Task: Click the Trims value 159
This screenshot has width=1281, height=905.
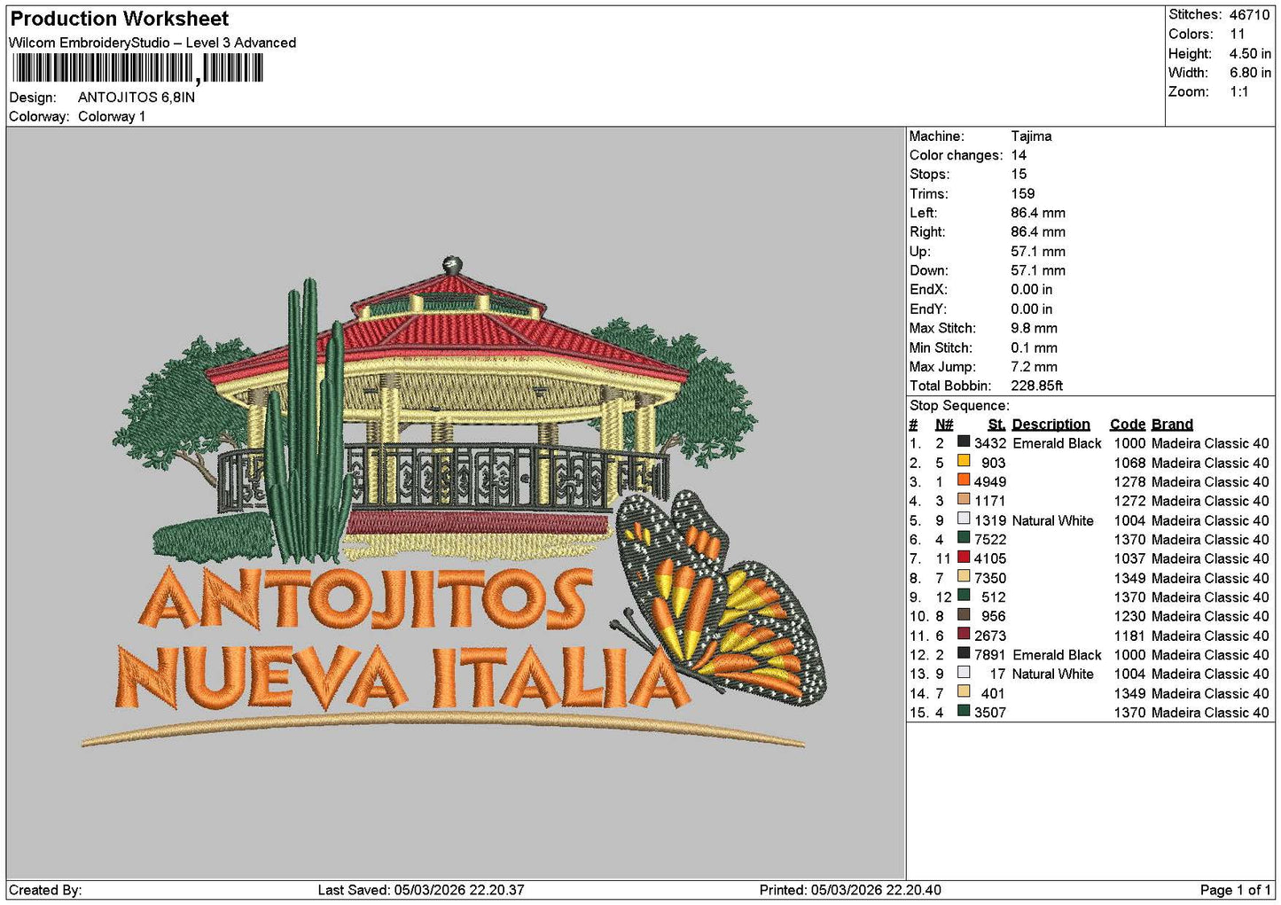Action: click(x=1023, y=194)
